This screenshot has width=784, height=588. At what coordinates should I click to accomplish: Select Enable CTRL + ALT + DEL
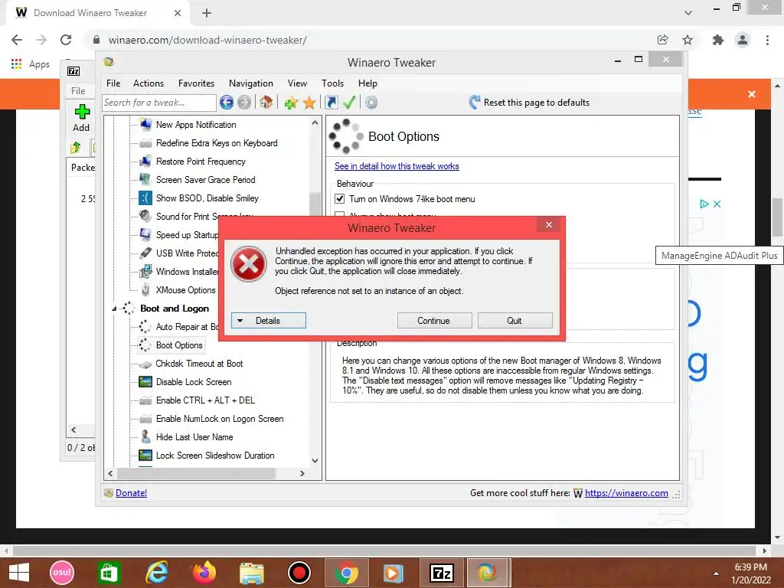coord(205,400)
